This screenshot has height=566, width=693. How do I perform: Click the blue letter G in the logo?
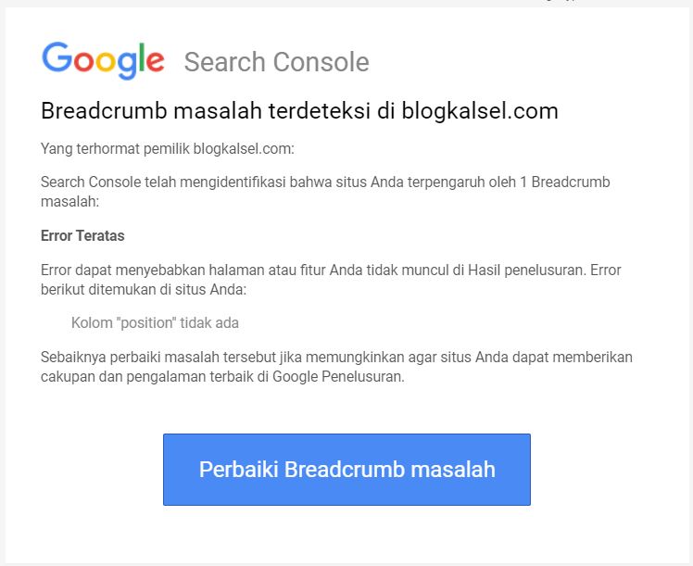click(57, 57)
